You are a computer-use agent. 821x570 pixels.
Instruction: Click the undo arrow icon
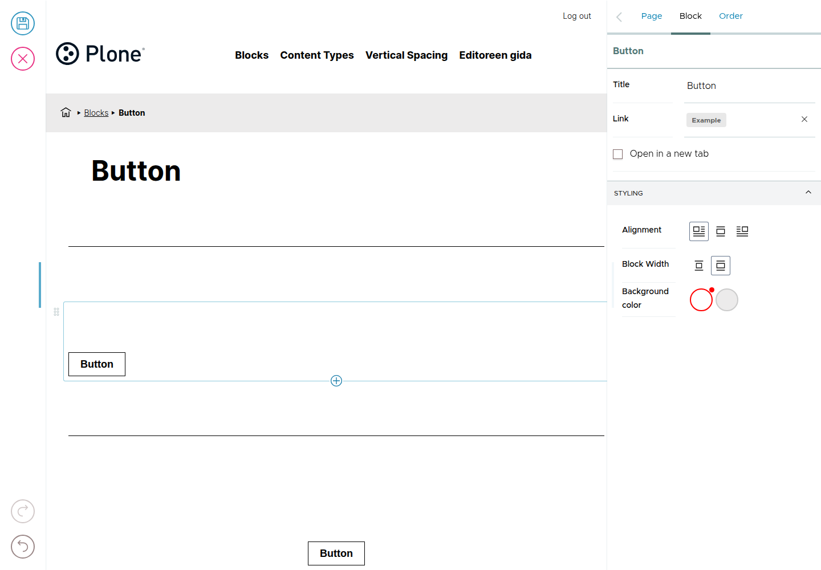tap(23, 547)
